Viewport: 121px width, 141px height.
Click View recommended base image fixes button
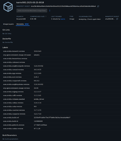point(32,10)
